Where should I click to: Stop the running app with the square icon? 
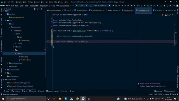(134, 6)
